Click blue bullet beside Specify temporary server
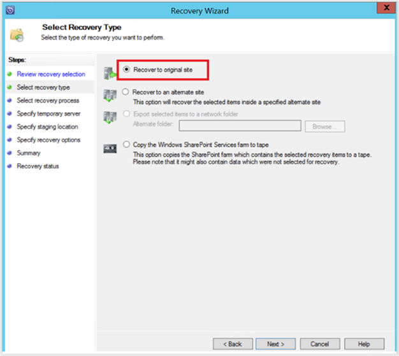Viewport: 399px width, 356px height. pyautogui.click(x=10, y=113)
